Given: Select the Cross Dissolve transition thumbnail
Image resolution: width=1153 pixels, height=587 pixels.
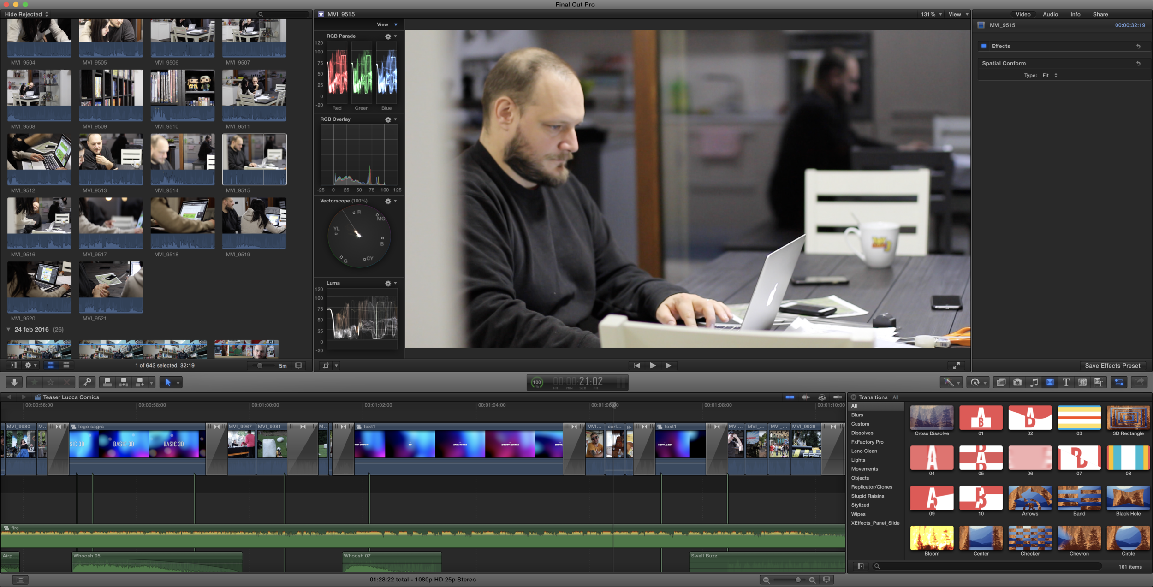Looking at the screenshot, I should pyautogui.click(x=932, y=418).
